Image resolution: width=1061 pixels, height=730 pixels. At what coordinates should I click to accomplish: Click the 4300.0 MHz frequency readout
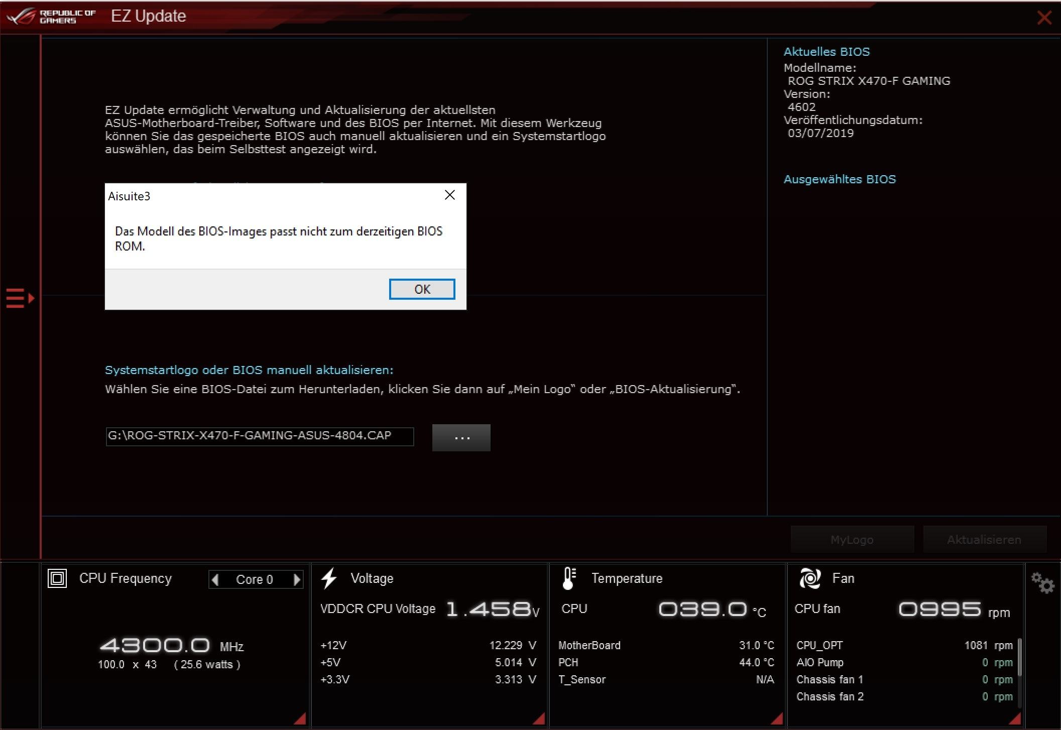(172, 645)
